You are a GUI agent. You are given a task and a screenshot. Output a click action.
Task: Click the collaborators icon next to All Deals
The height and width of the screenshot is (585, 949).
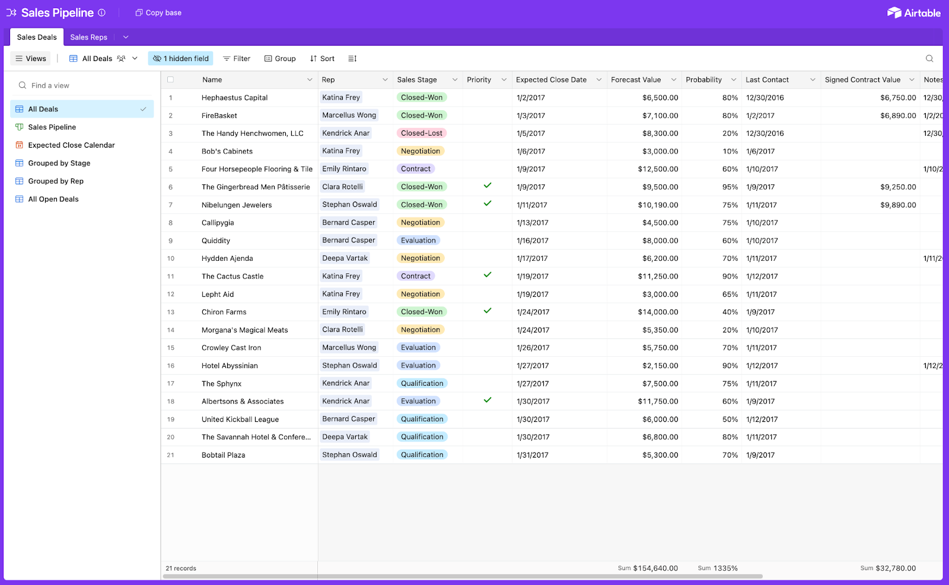(122, 59)
